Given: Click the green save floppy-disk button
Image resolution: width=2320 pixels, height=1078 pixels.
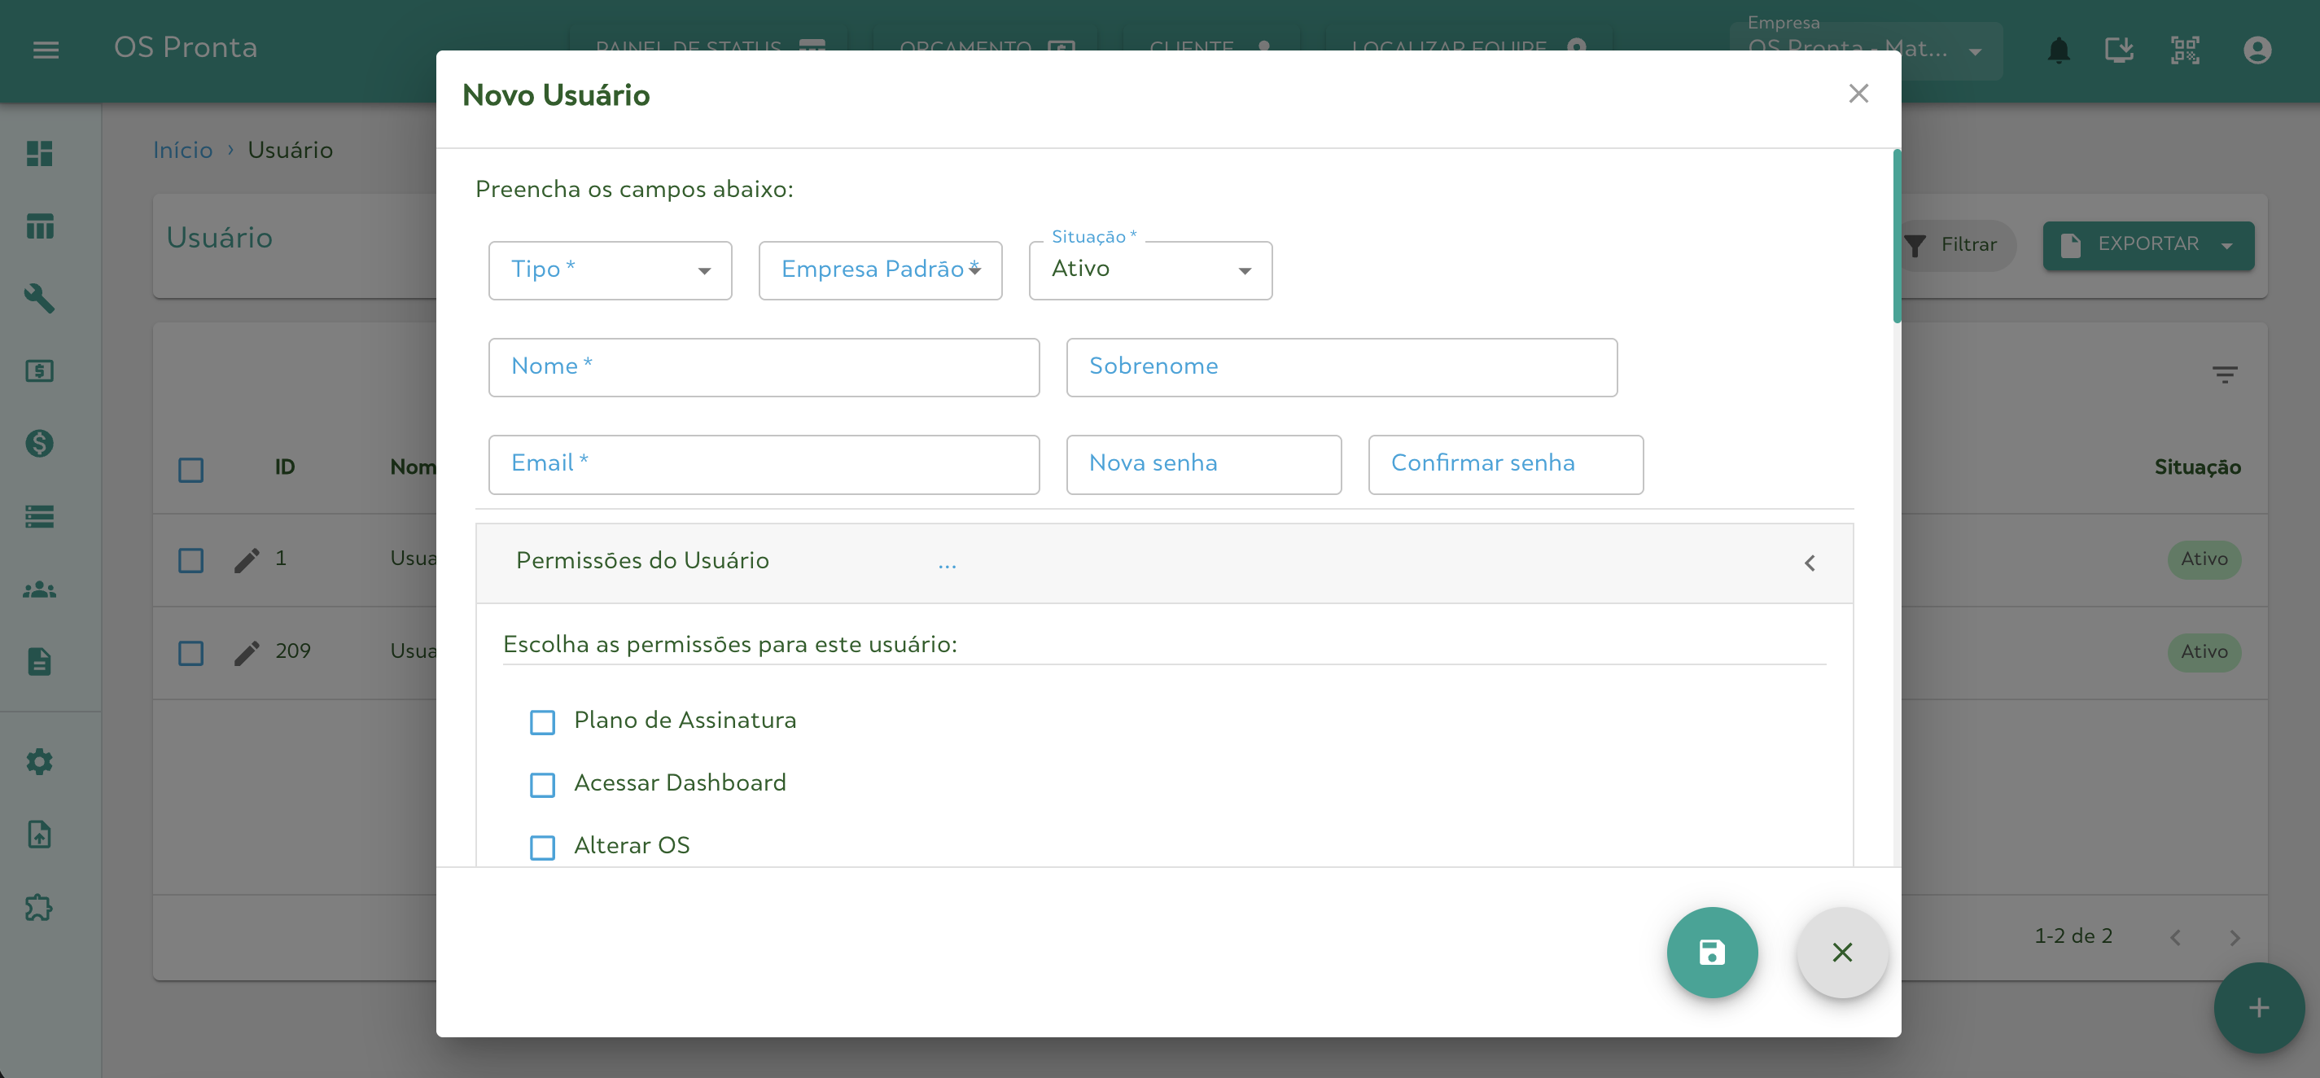Looking at the screenshot, I should pyautogui.click(x=1711, y=952).
